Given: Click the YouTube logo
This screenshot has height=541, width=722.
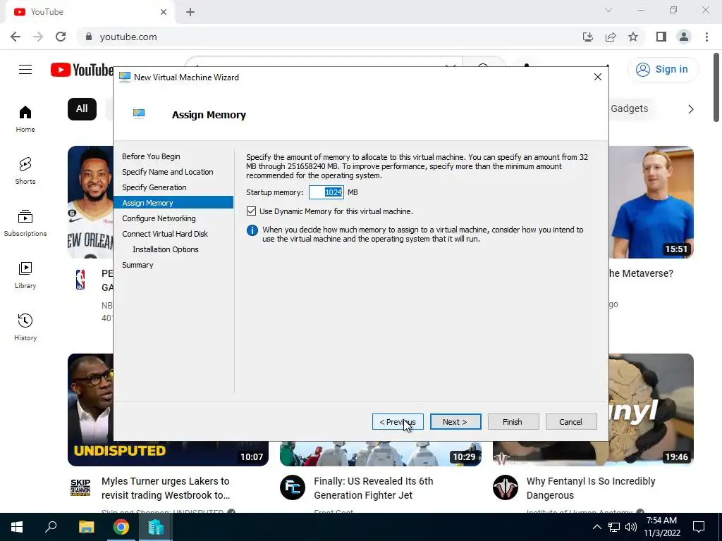Looking at the screenshot, I should (82, 70).
